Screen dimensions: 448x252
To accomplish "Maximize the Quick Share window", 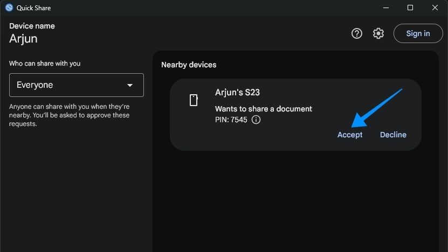I will coord(410,8).
